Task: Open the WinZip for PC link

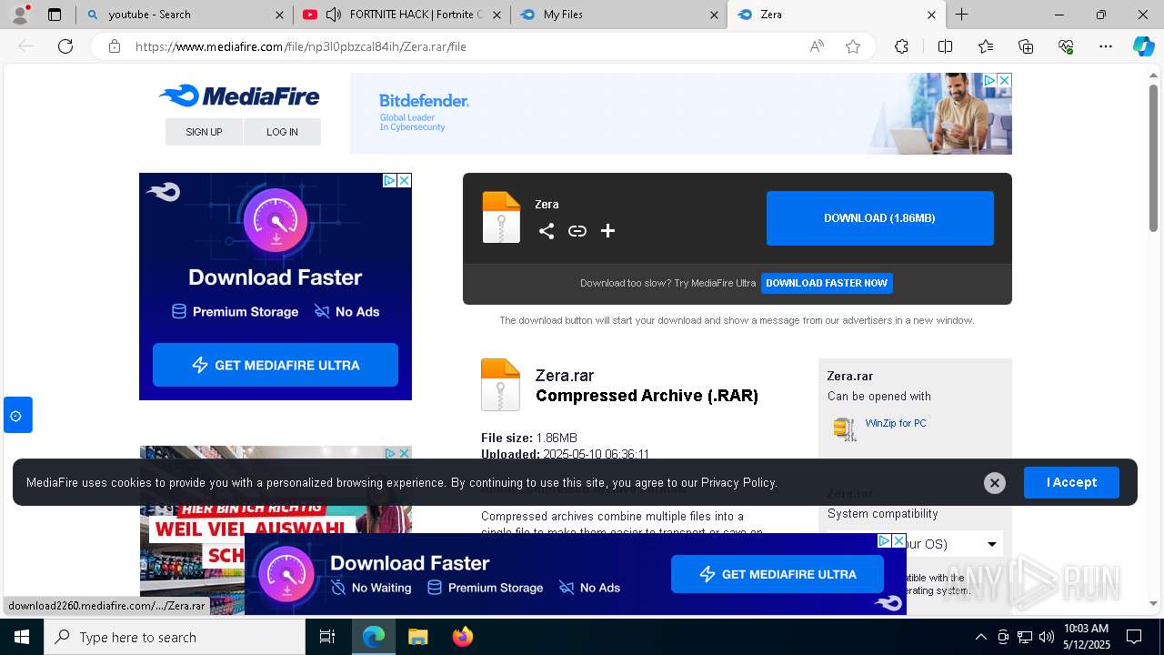Action: [896, 423]
